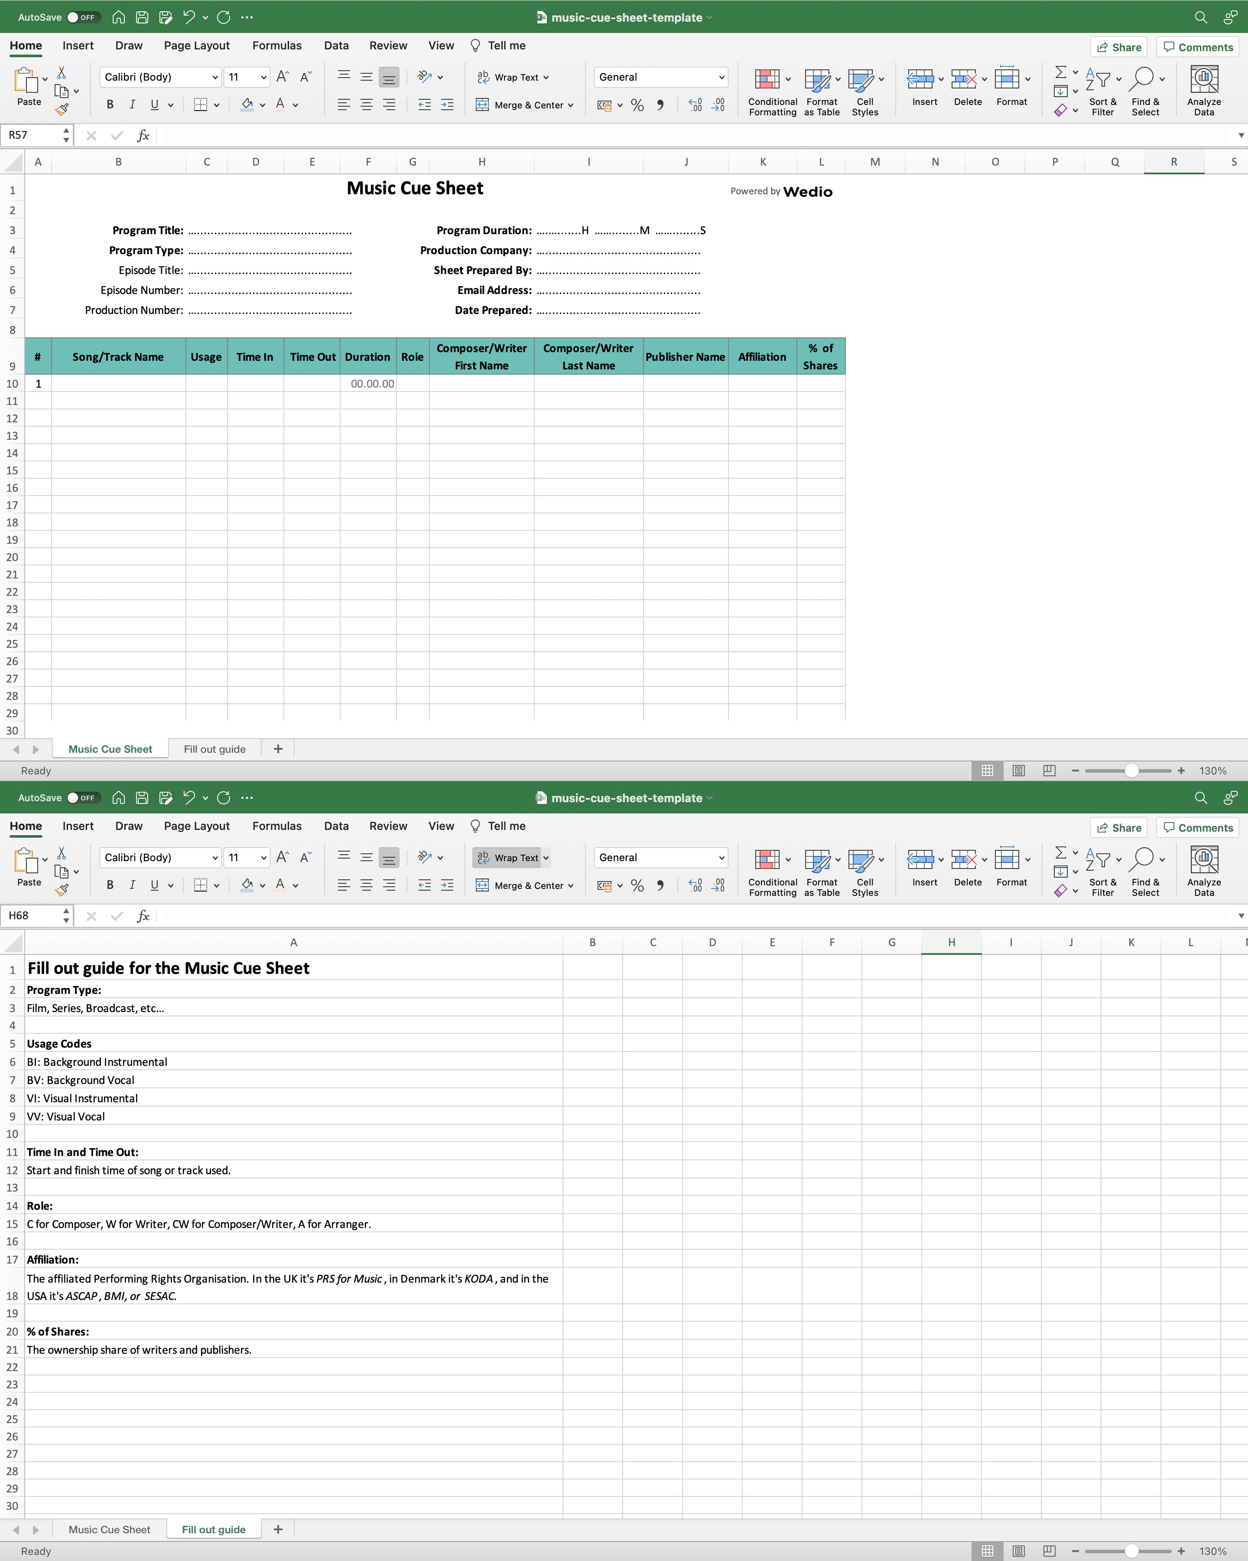
Task: Click Paste icon in bottom ribbon
Action: click(25, 860)
